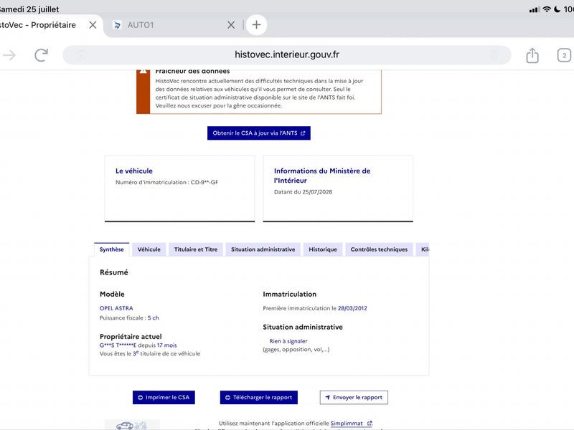Show the open tabs overview
Image resolution: width=574 pixels, height=430 pixels.
tap(564, 55)
